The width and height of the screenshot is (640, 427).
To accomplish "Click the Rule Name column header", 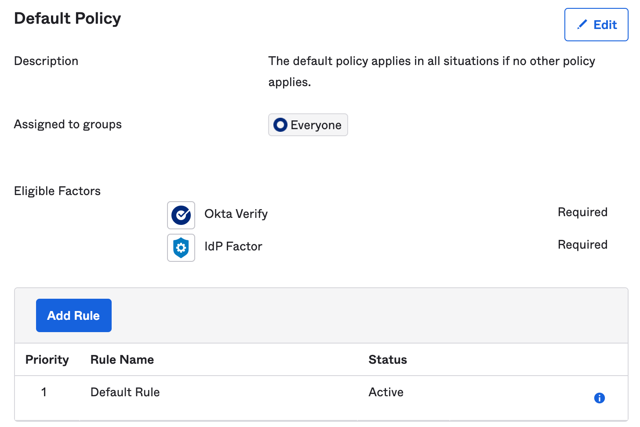I will [x=122, y=360].
